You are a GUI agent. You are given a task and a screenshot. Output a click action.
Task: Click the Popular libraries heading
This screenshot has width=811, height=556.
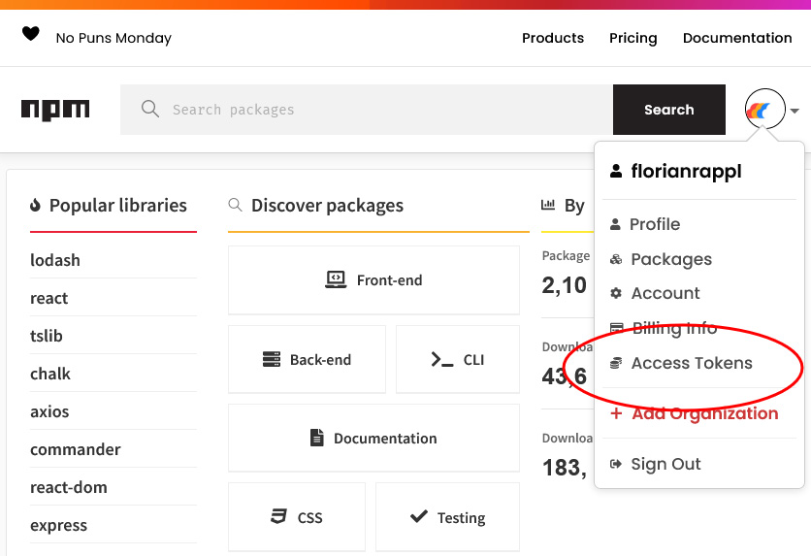(118, 206)
